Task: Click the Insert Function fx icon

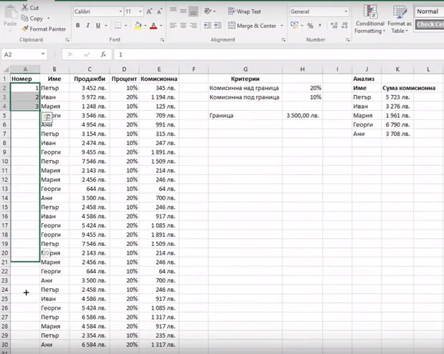Action: [x=103, y=54]
